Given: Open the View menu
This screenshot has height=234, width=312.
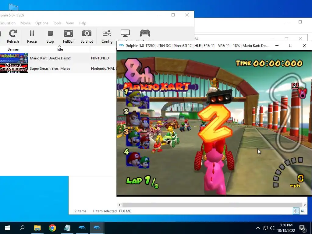Looking at the screenshot, I should pyautogui.click(x=70, y=23).
